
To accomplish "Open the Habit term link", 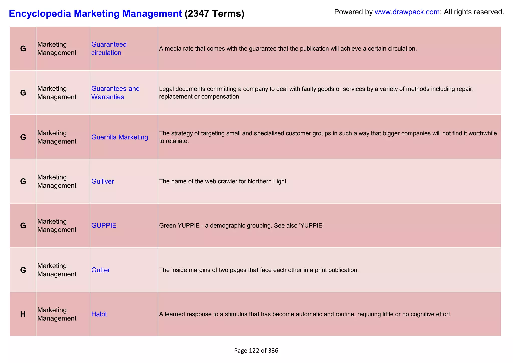I will coord(99,314).
